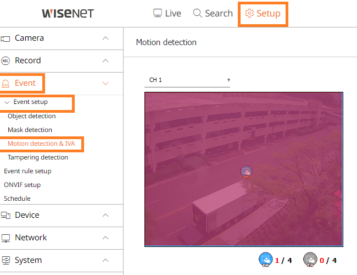Click the 0 / 4 area count
Image resolution: width=357 pixels, height=275 pixels.
pos(328,260)
